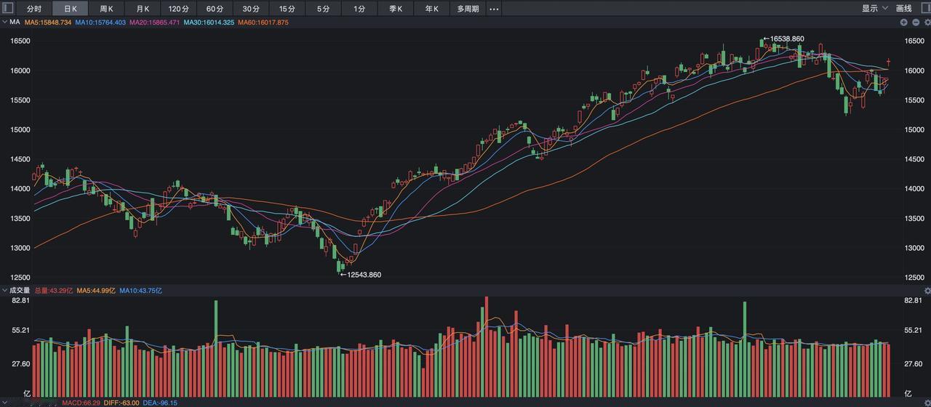
Task: Open more timeframes ellipsis menu
Action: [x=495, y=9]
